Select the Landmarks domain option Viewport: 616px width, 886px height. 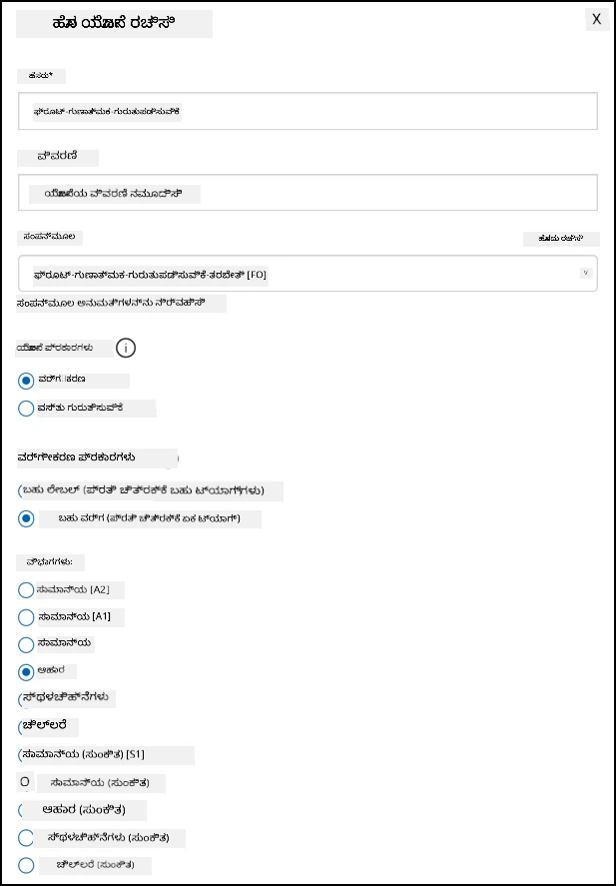pyautogui.click(x=23, y=699)
